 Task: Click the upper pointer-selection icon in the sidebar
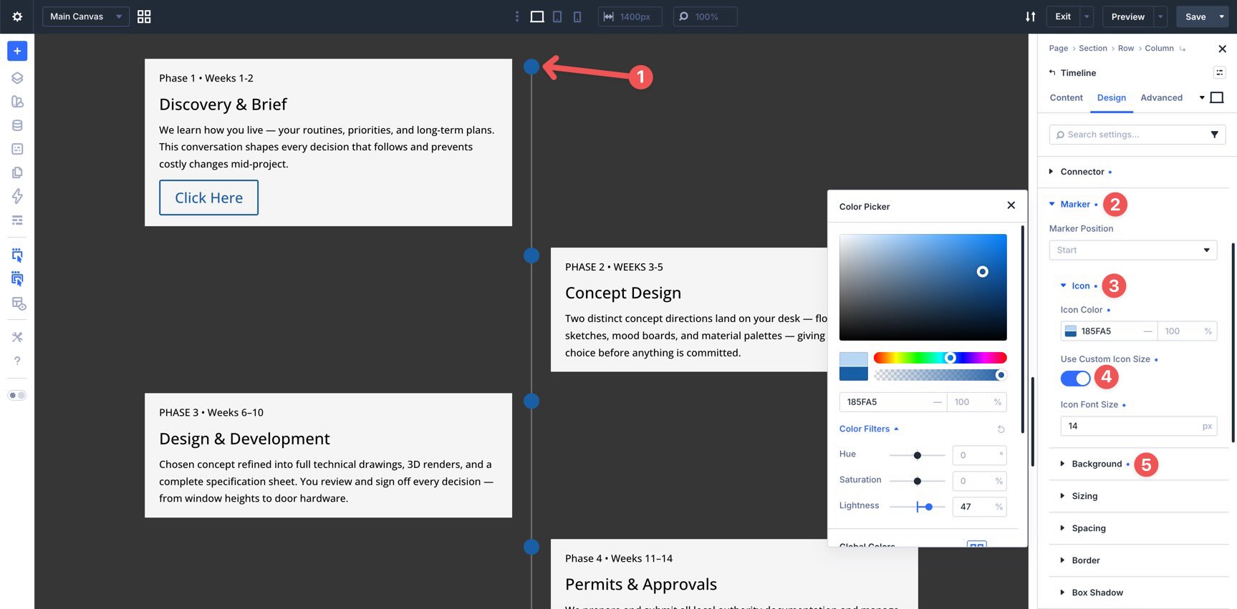(17, 255)
